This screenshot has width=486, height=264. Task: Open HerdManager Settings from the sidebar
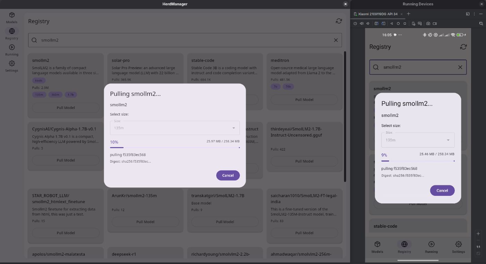11,66
